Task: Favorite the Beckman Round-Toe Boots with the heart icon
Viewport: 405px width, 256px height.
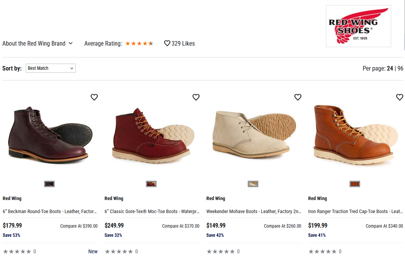Action: [x=94, y=97]
